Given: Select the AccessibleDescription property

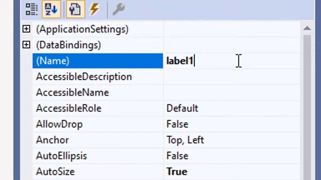Looking at the screenshot, I should pos(84,76).
